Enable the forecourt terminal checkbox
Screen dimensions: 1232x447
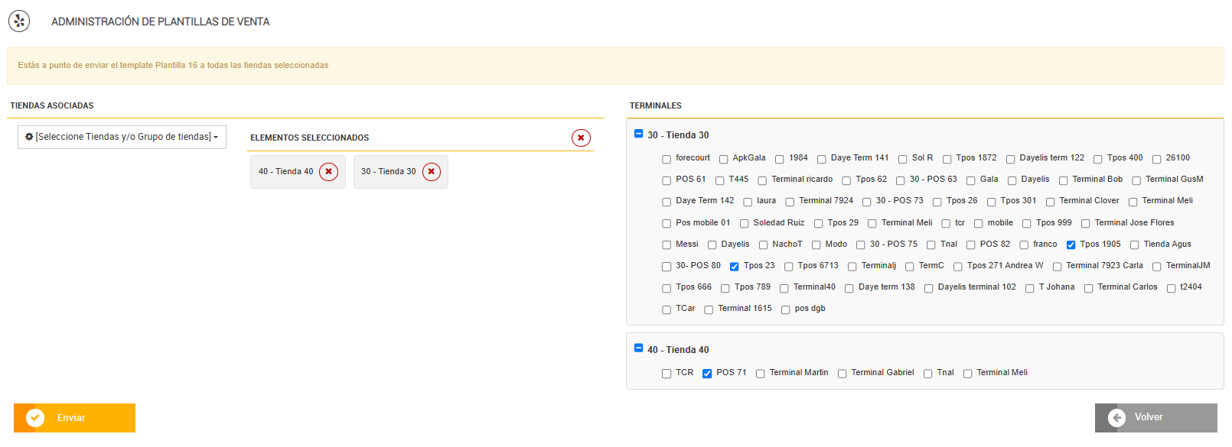[667, 159]
